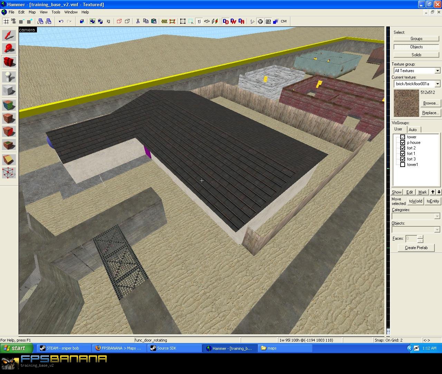Uncheck the 'fort 2' visgroup

[403, 148]
